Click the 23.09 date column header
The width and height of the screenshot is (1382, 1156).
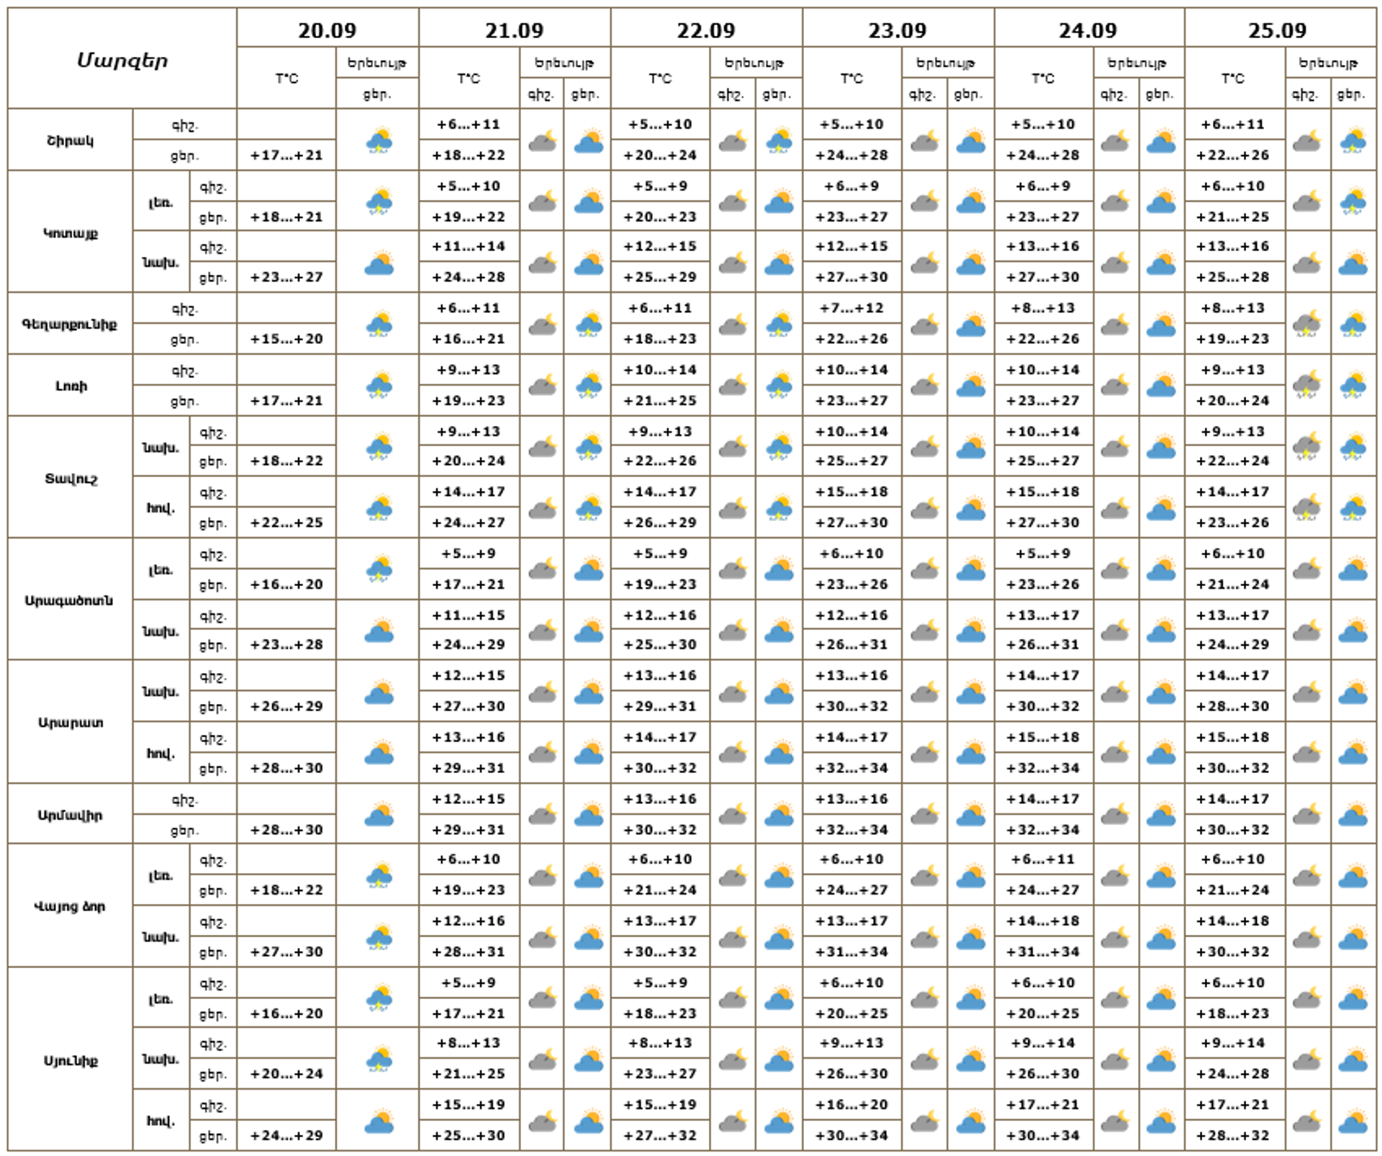tap(898, 30)
